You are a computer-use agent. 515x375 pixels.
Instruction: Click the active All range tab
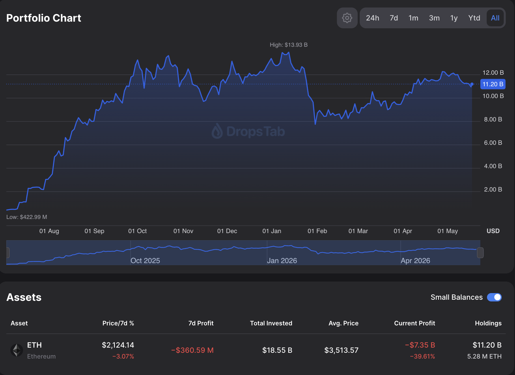tap(495, 18)
